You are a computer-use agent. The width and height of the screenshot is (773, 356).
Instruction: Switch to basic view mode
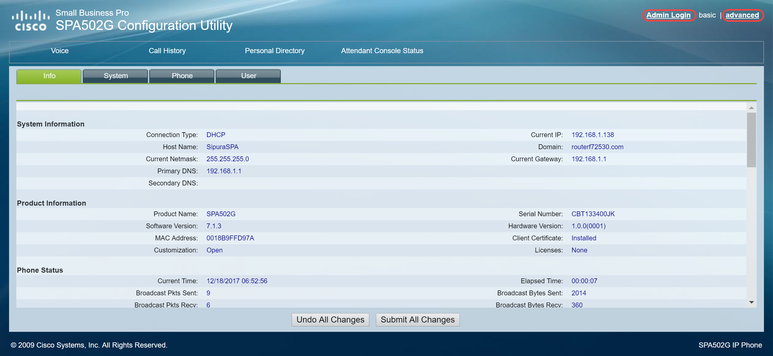click(707, 15)
